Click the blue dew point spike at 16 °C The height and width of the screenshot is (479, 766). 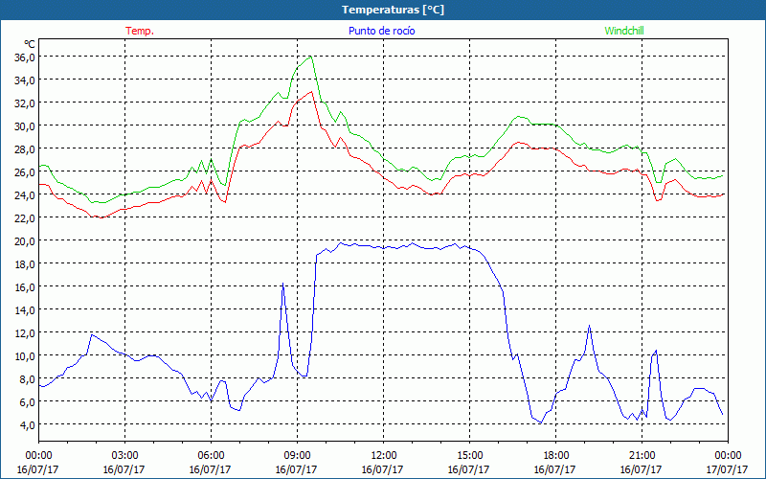pyautogui.click(x=282, y=284)
